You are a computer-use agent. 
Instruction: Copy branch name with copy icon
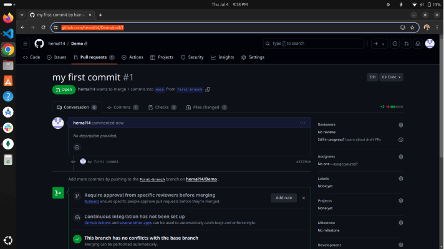(x=208, y=90)
